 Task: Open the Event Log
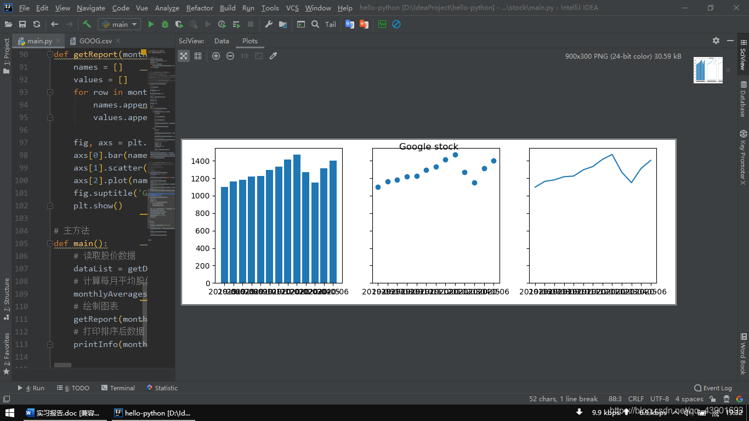(713, 388)
